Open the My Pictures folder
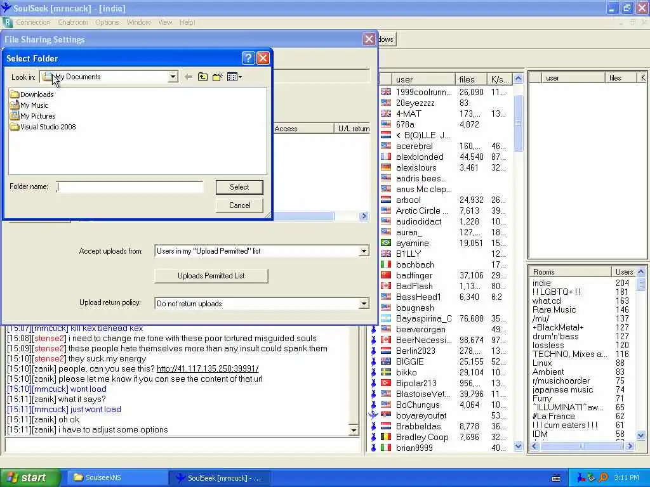Screen dimensions: 650x487 [x=33, y=116]
